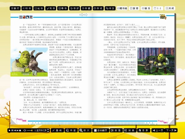Open the 听书 listen-to-book button

coord(27,8)
